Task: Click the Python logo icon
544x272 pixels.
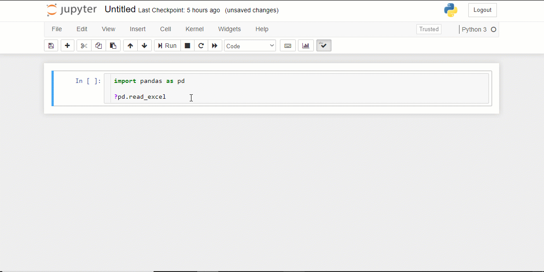Action: (x=451, y=10)
